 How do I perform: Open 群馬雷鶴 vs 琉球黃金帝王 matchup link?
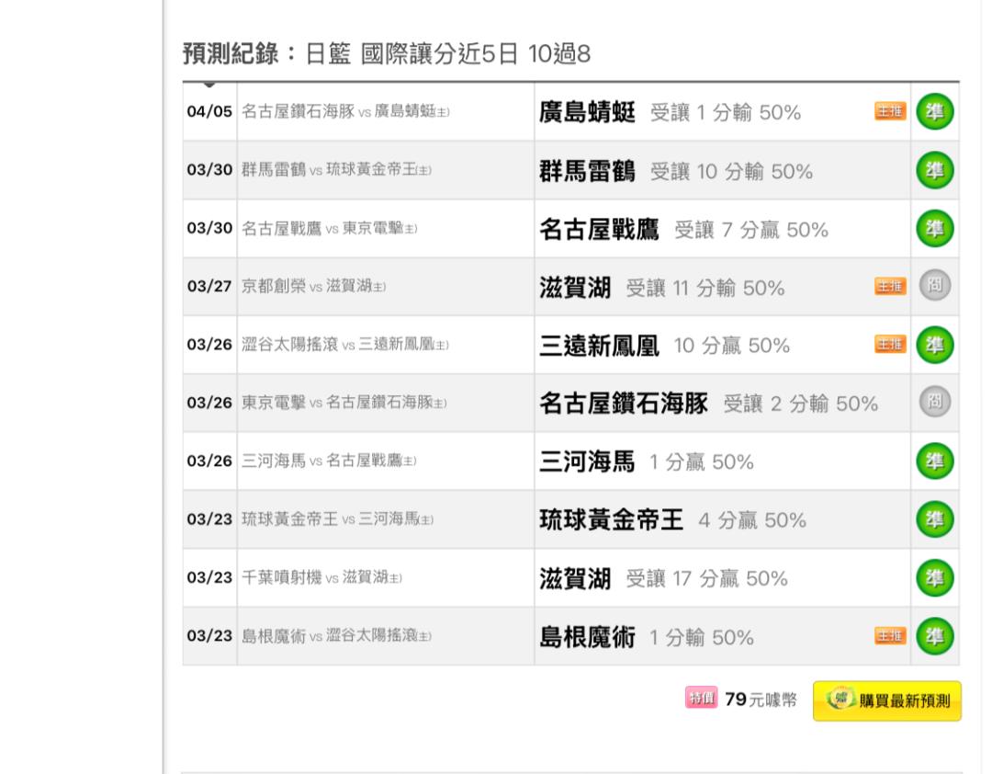point(336,171)
